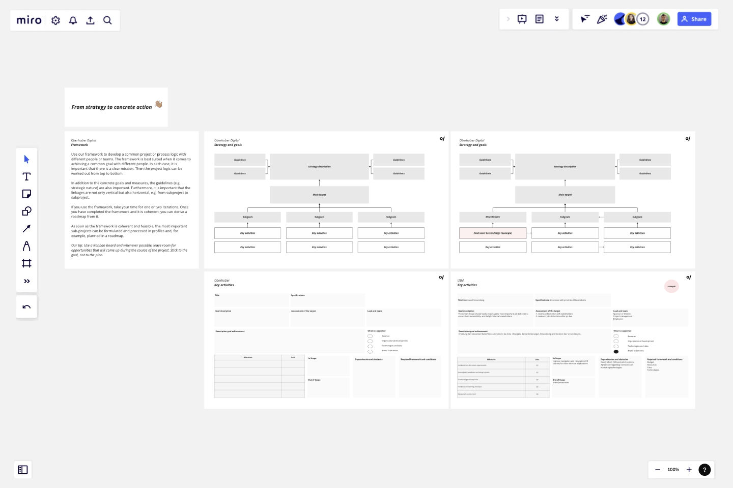Click the undo arrow icon
Image resolution: width=733 pixels, height=488 pixels.
tap(26, 306)
